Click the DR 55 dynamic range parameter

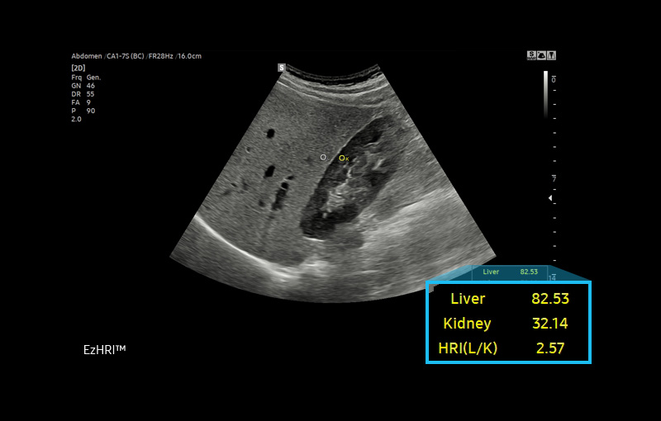83,95
